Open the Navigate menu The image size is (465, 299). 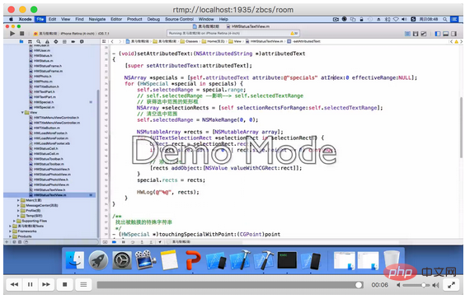pyautogui.click(x=97, y=19)
